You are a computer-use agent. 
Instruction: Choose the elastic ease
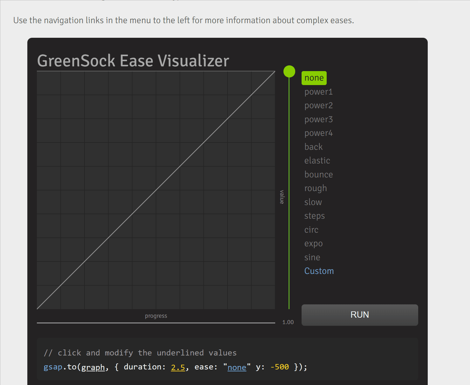click(x=317, y=161)
